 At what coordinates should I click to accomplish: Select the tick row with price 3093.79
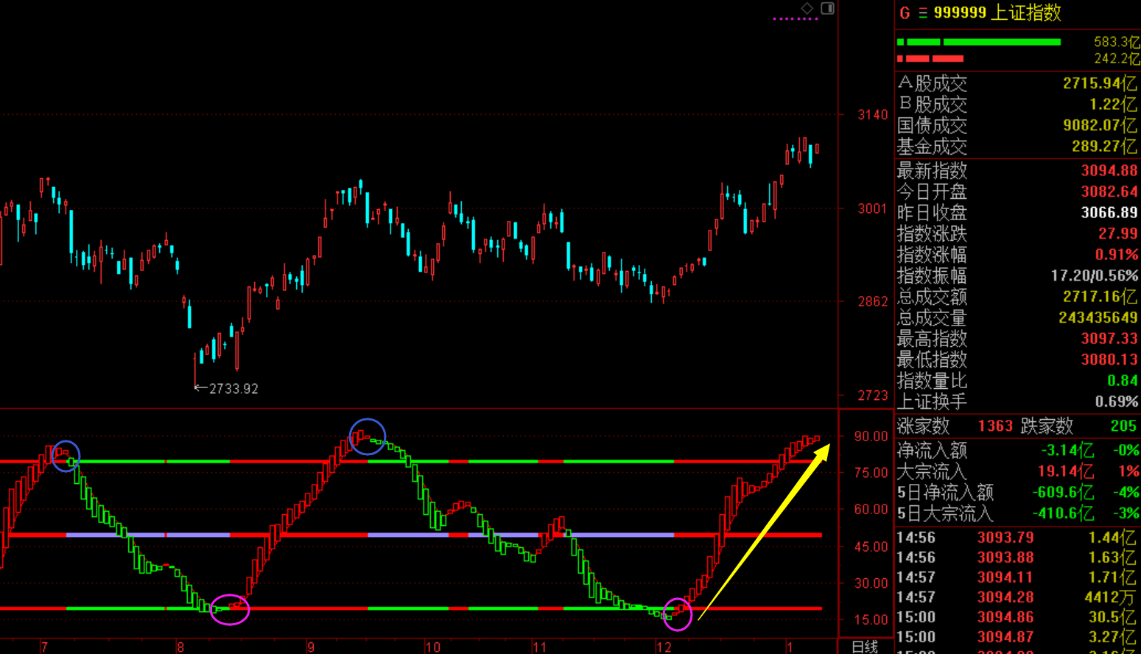(1018, 538)
